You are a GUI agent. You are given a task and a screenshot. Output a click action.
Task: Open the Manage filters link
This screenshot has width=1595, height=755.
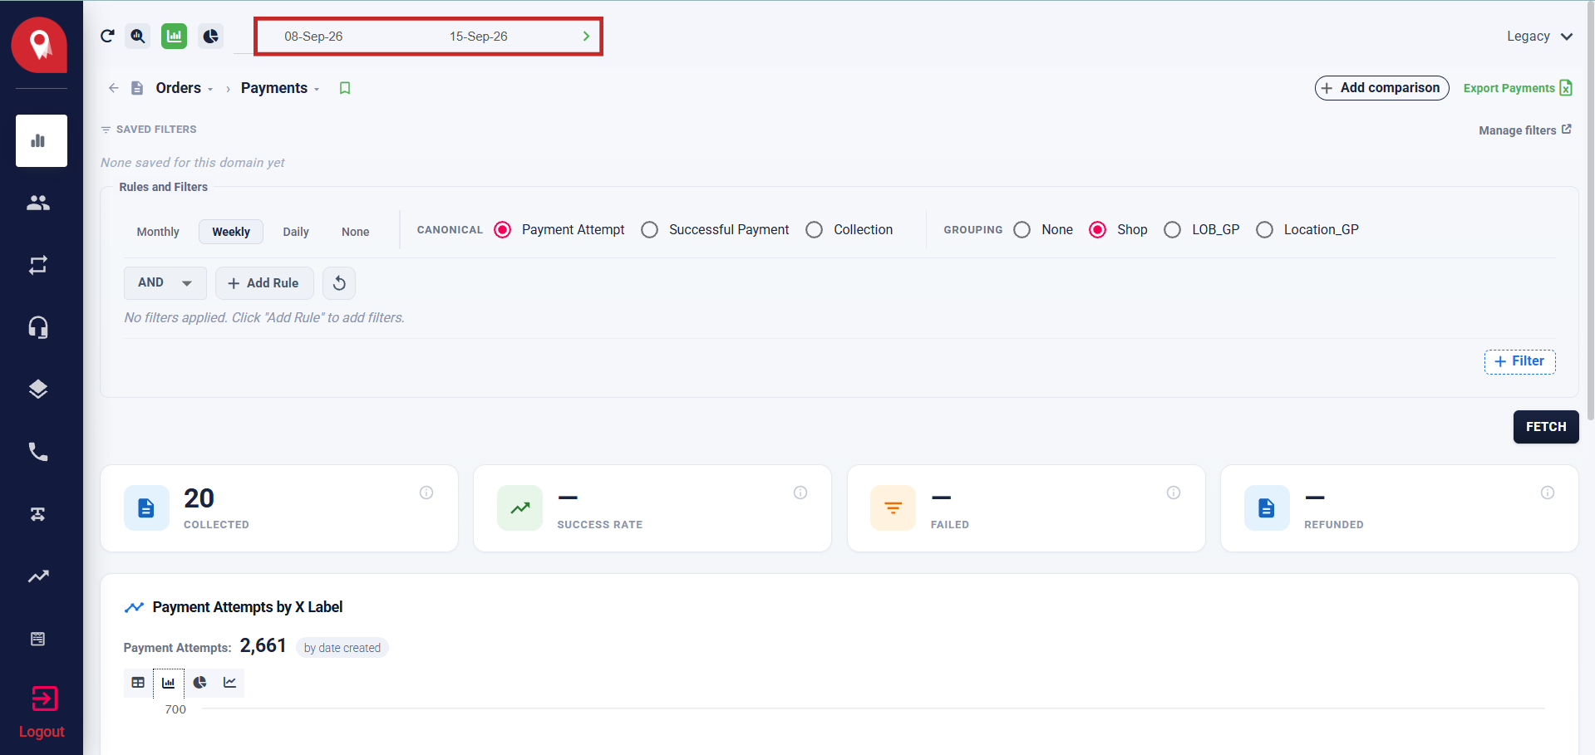(x=1525, y=130)
